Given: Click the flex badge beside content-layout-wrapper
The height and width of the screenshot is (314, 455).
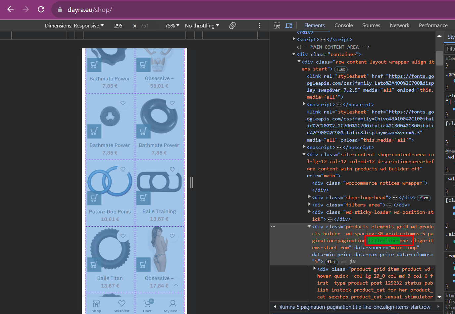Looking at the screenshot, I should pyautogui.click(x=341, y=69).
